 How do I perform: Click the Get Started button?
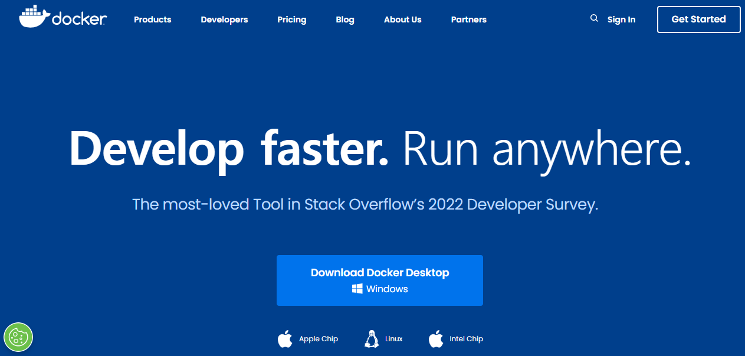pyautogui.click(x=698, y=19)
